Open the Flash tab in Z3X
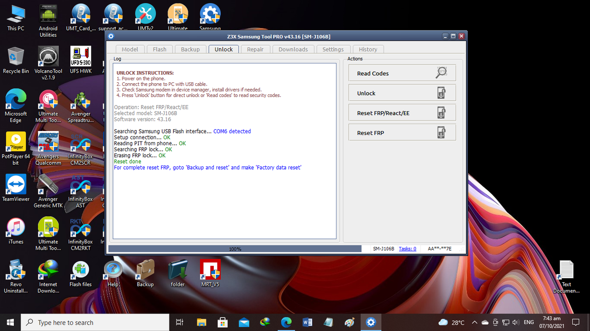This screenshot has height=331, width=590. tap(159, 49)
